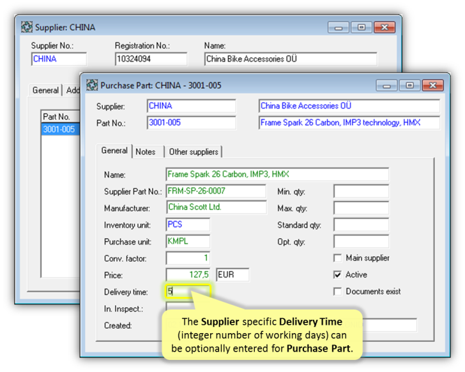Viewport: 465px width, 372px height.
Task: Uncheck the Active checkbox
Action: [x=337, y=275]
